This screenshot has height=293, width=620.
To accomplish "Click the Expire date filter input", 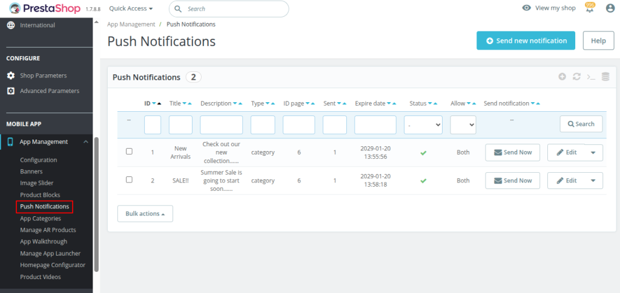I will point(375,124).
